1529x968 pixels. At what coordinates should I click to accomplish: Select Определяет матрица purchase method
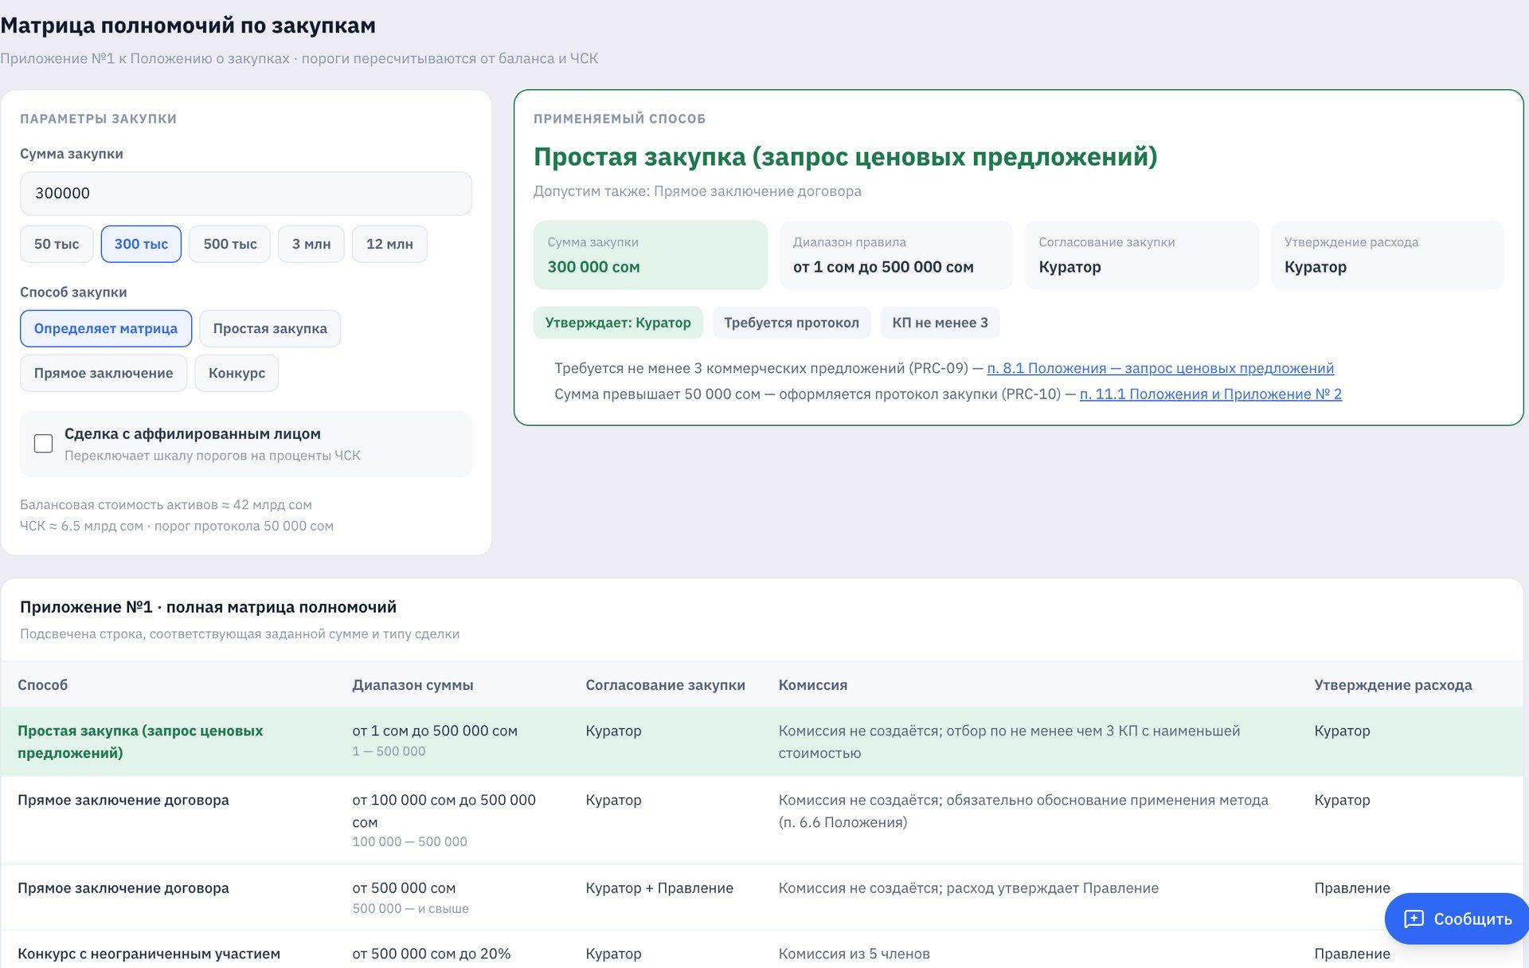106,328
